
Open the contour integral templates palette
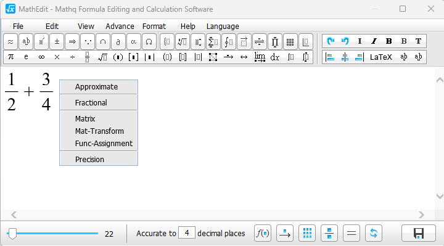coord(229,42)
